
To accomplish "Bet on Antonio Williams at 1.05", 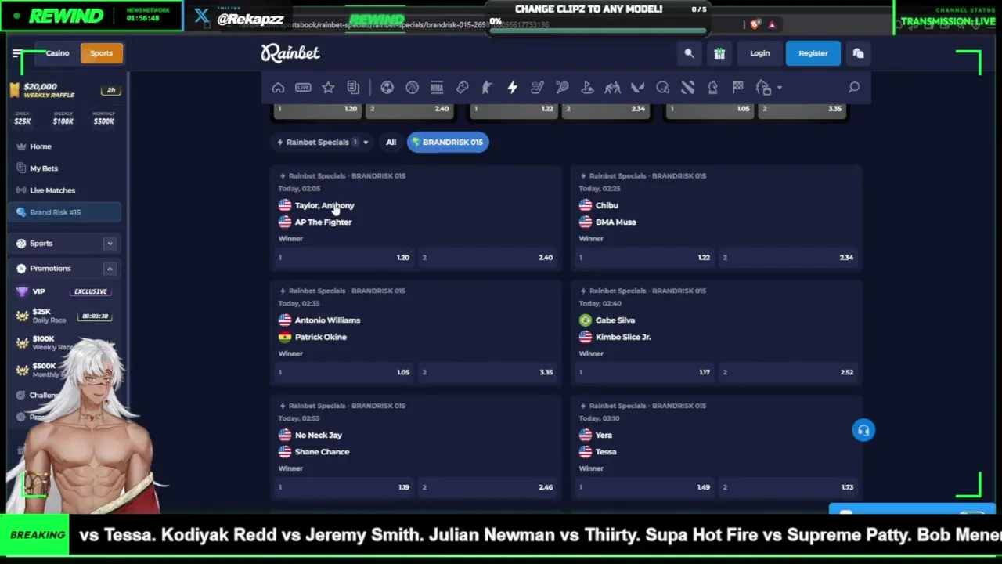I will point(344,373).
